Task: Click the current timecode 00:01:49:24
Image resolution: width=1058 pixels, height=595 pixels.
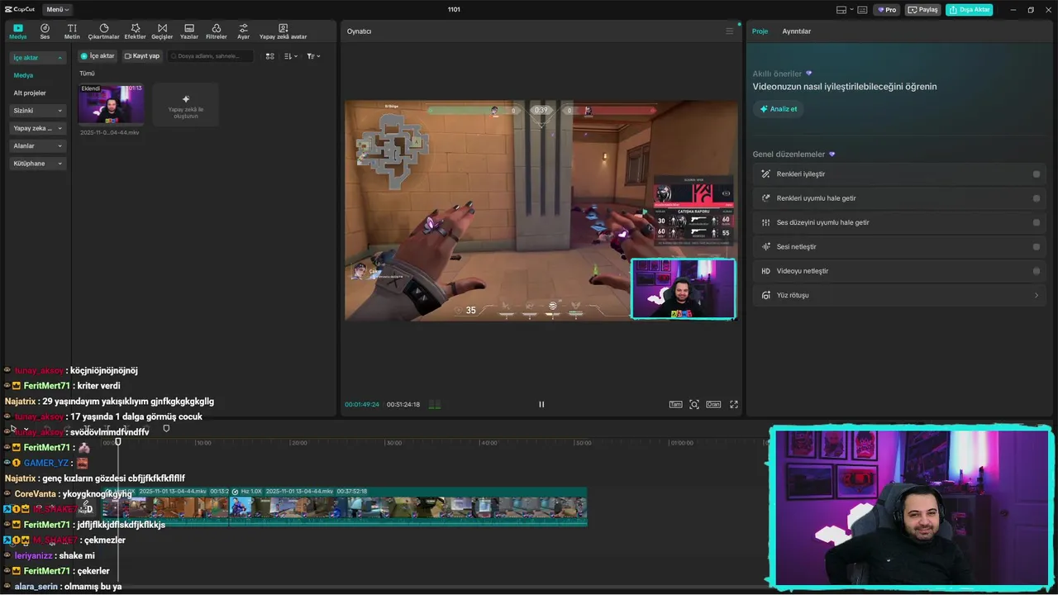Action: 362,404
